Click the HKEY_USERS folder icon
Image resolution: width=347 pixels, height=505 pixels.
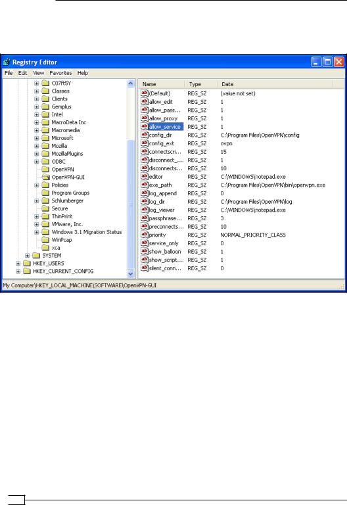(27, 263)
